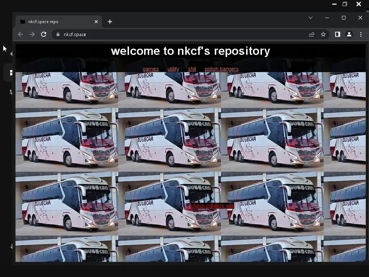Screen dimensions: 369x277
Task: Maximize the browser window
Action: pyautogui.click(x=343, y=18)
